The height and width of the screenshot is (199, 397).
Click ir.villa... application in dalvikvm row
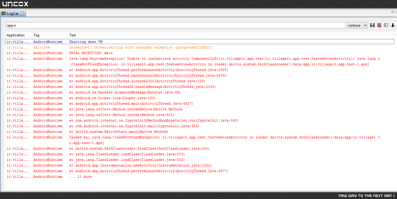click(18, 47)
